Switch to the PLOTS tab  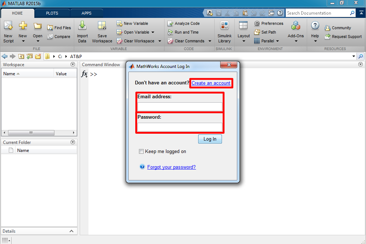52,13
